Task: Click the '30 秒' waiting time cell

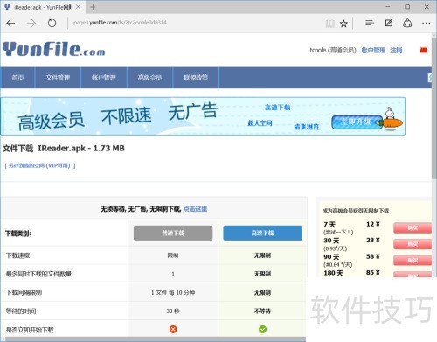Action: (x=173, y=311)
